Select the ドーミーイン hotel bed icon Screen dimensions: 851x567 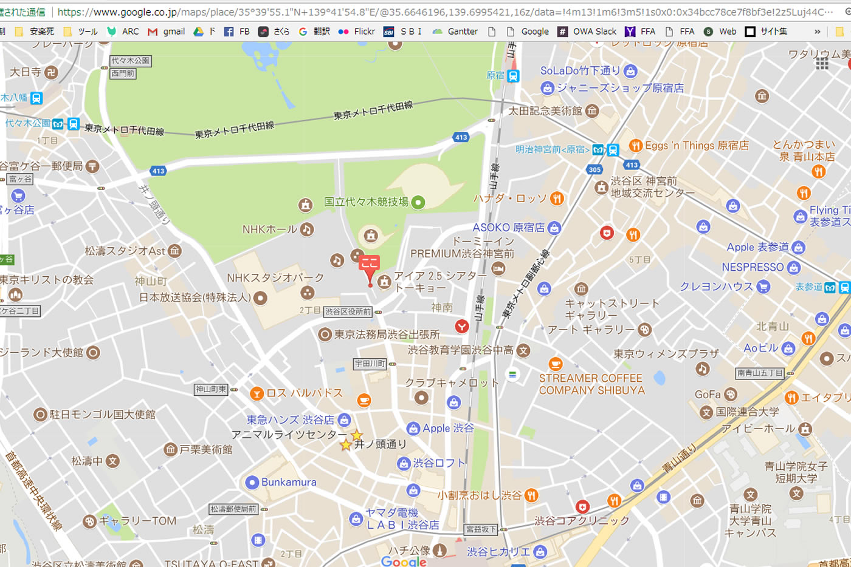(498, 269)
